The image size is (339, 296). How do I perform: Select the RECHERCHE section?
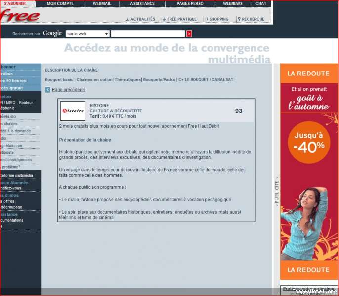[251, 19]
